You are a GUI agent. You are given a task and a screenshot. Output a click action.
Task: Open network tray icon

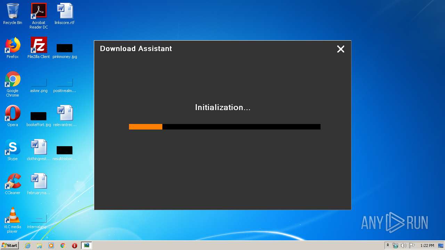[395, 245]
